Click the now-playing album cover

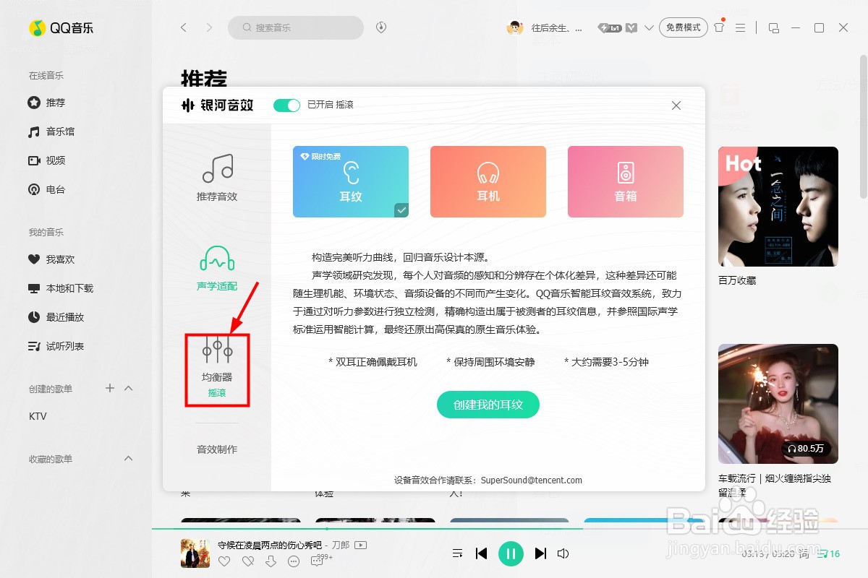coord(195,553)
